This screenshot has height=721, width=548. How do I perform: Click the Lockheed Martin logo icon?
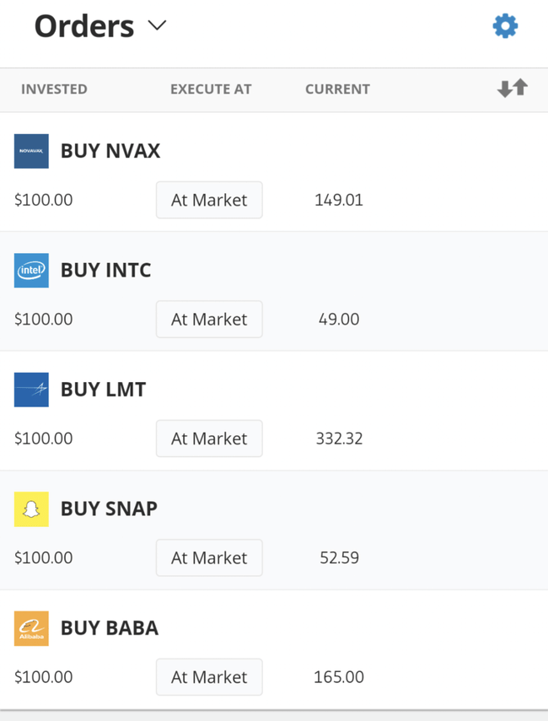[31, 390]
